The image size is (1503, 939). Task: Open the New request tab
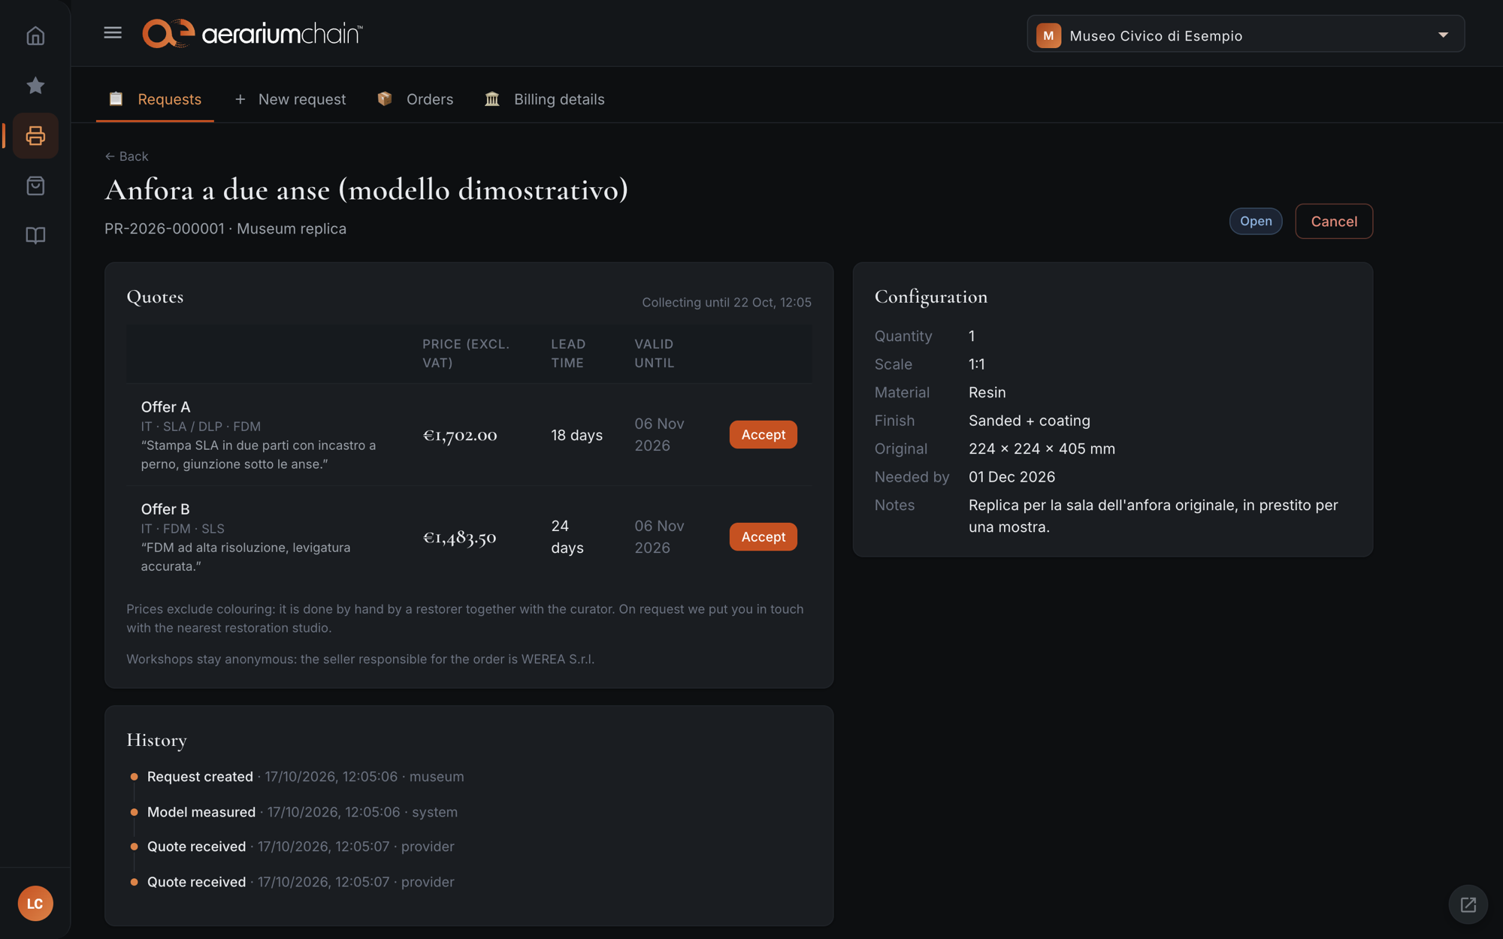coord(290,99)
